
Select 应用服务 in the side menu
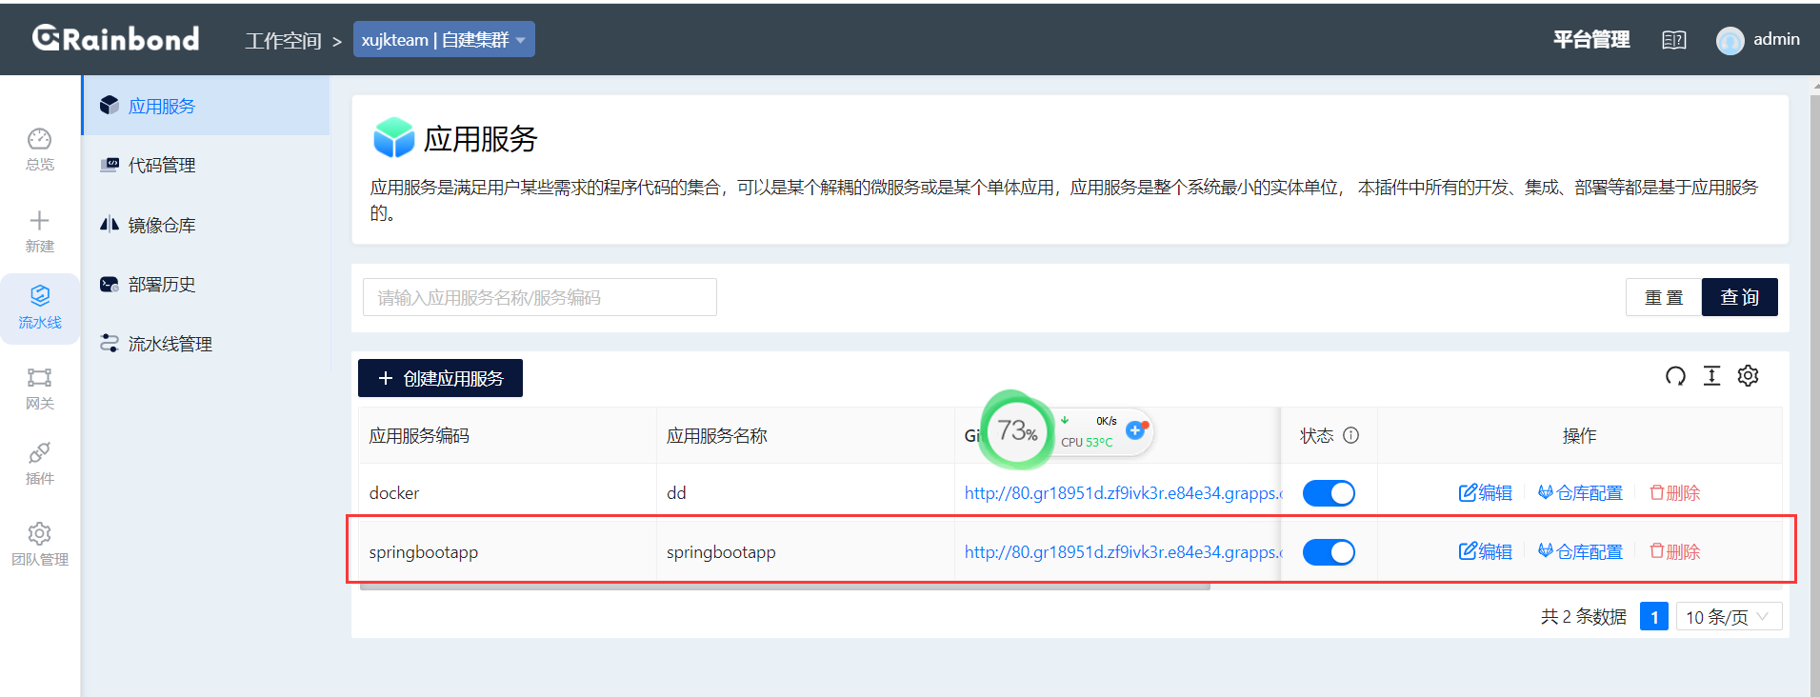206,106
